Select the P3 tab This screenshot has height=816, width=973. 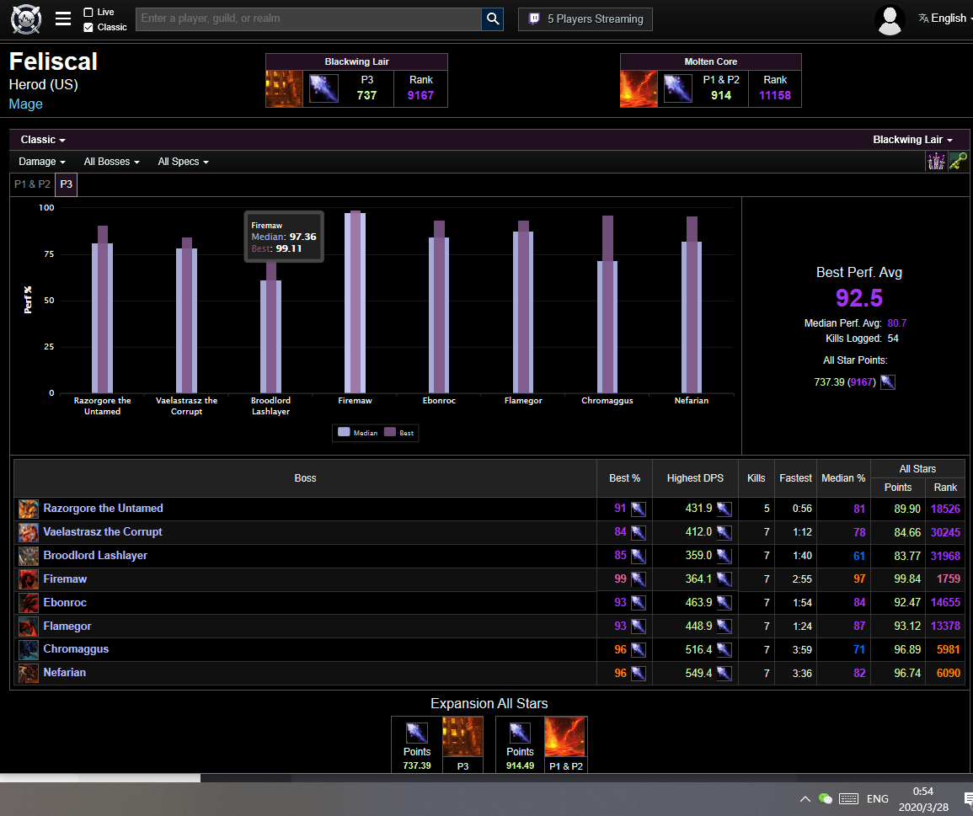point(67,184)
